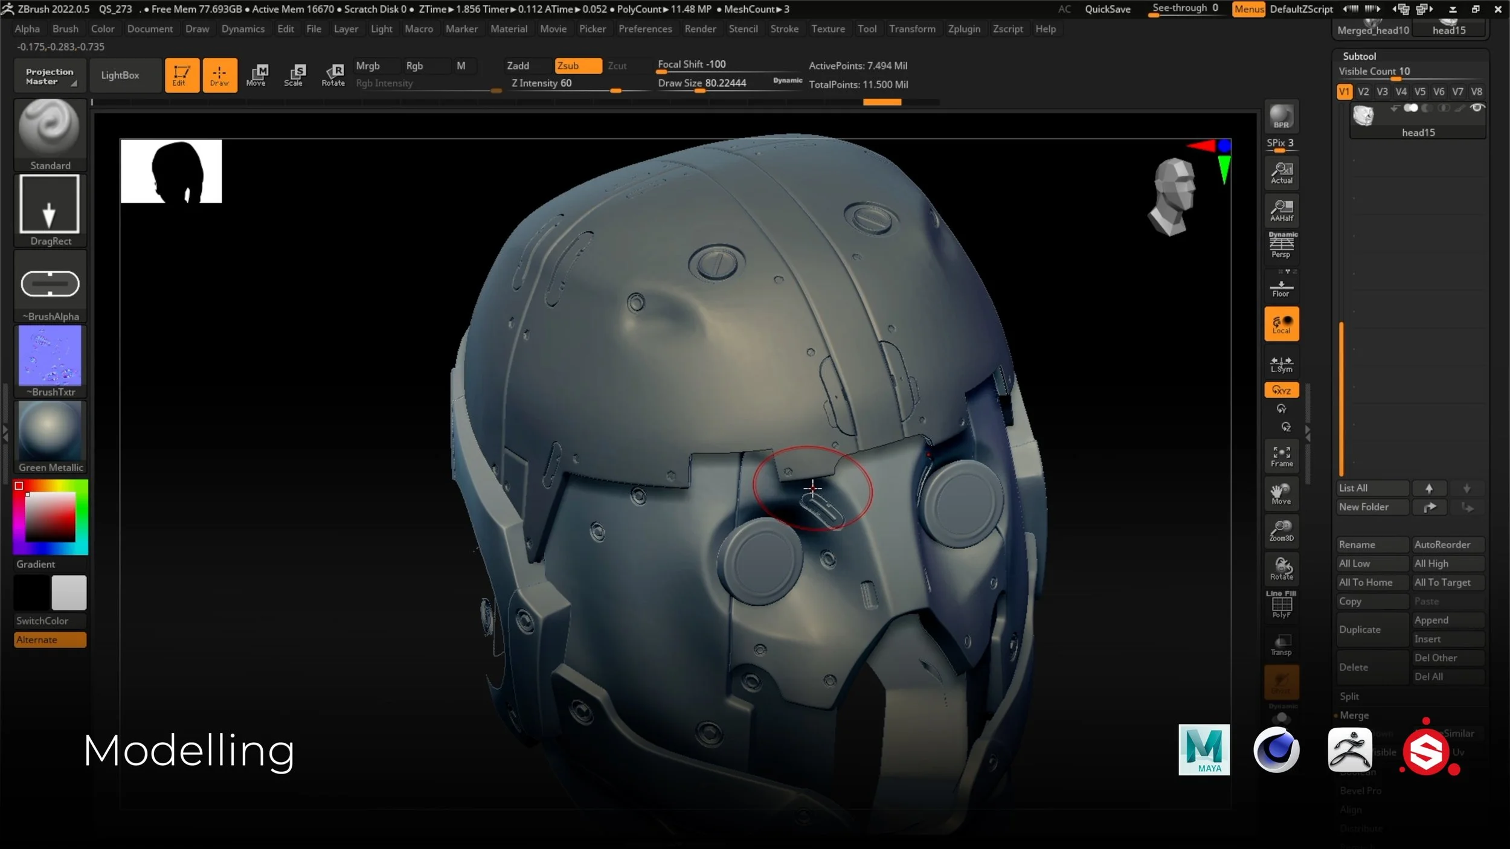Open the Green Metallic material selector
Image resolution: width=1510 pixels, height=849 pixels.
coord(50,437)
